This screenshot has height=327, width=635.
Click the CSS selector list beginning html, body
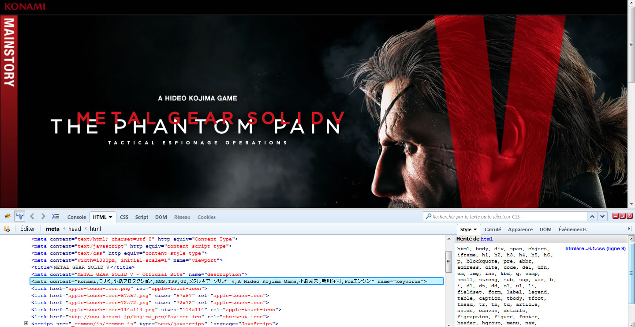(506, 286)
